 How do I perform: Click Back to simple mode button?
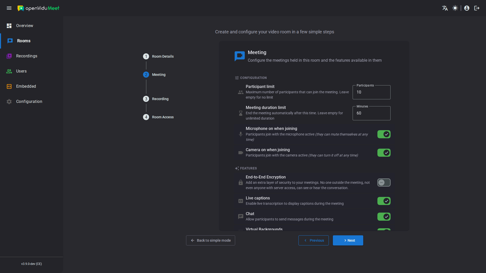pos(211,240)
